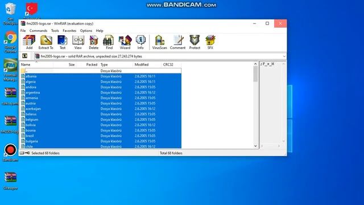Sort by Size column header
The image size is (364, 205).
[x=64, y=64]
